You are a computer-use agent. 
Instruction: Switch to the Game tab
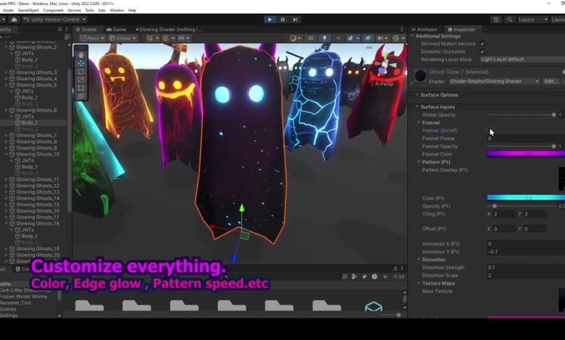pos(116,30)
